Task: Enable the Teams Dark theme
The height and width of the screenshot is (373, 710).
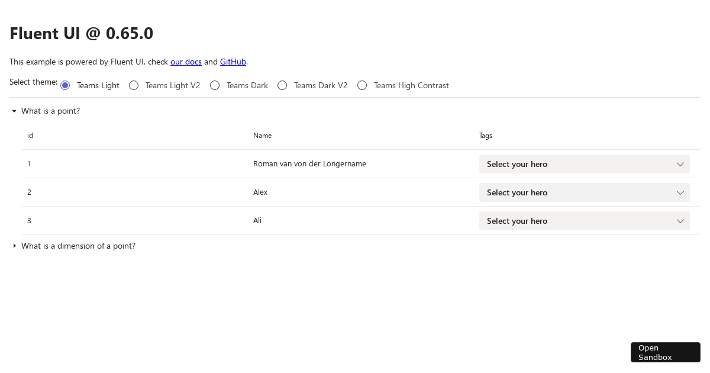Action: tap(214, 85)
